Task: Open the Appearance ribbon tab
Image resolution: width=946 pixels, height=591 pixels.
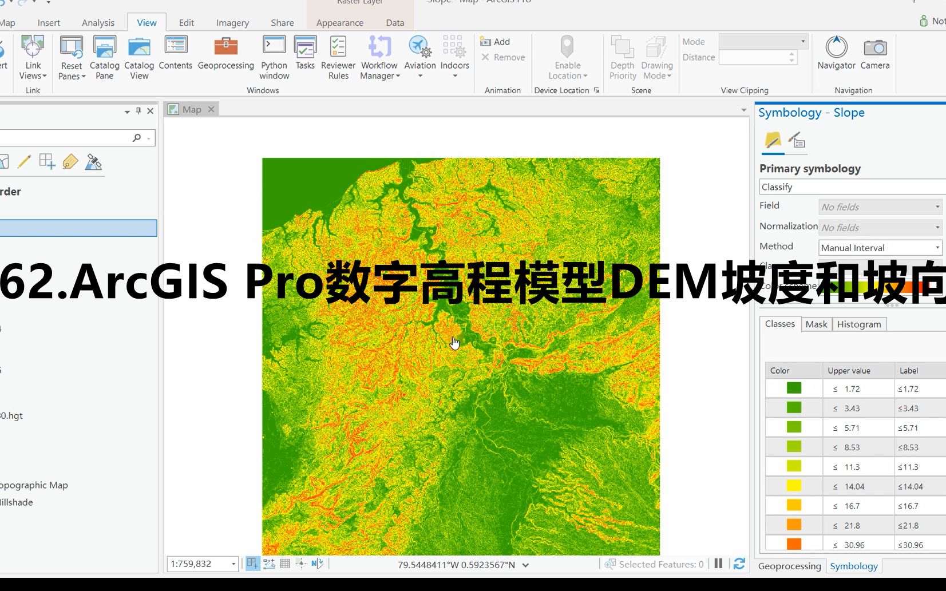Action: [x=339, y=23]
